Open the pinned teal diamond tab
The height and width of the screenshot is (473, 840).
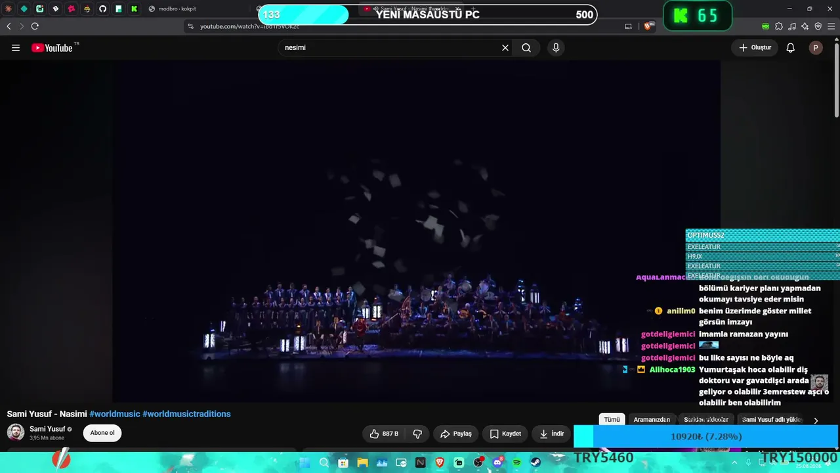tap(24, 9)
